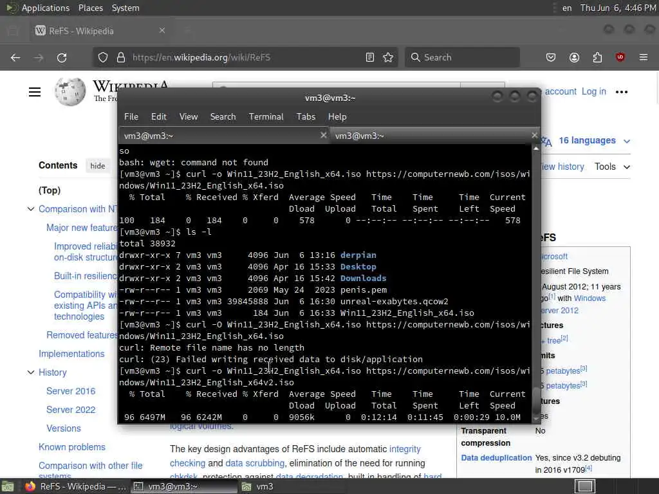The width and height of the screenshot is (659, 494).
Task: Open Firefox hamburger application menu
Action: [x=643, y=57]
